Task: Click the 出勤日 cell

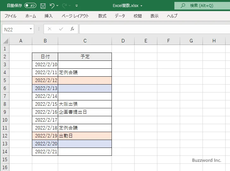Action: (x=85, y=136)
